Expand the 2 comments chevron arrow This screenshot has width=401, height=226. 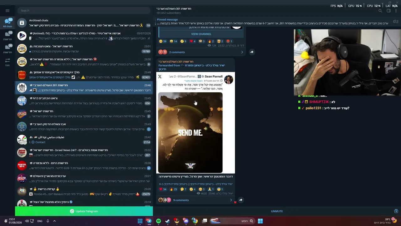coord(242,52)
